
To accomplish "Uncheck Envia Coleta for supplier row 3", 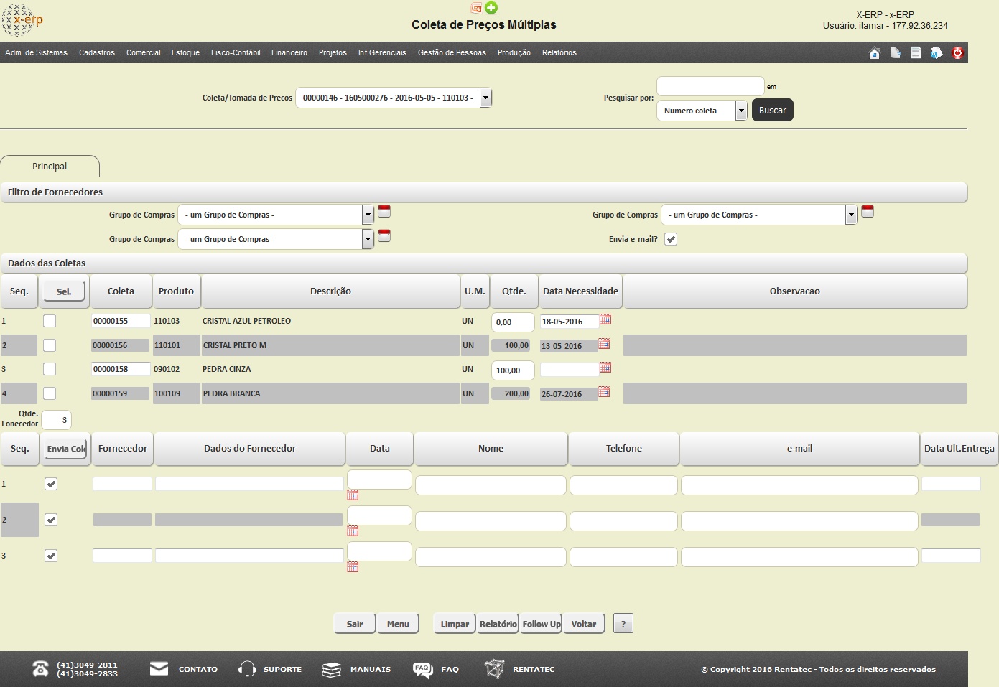I will 51,556.
